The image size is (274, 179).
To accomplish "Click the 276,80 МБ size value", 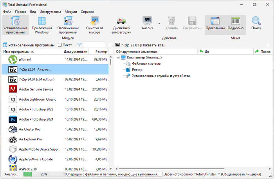I will pyautogui.click(x=100, y=89).
